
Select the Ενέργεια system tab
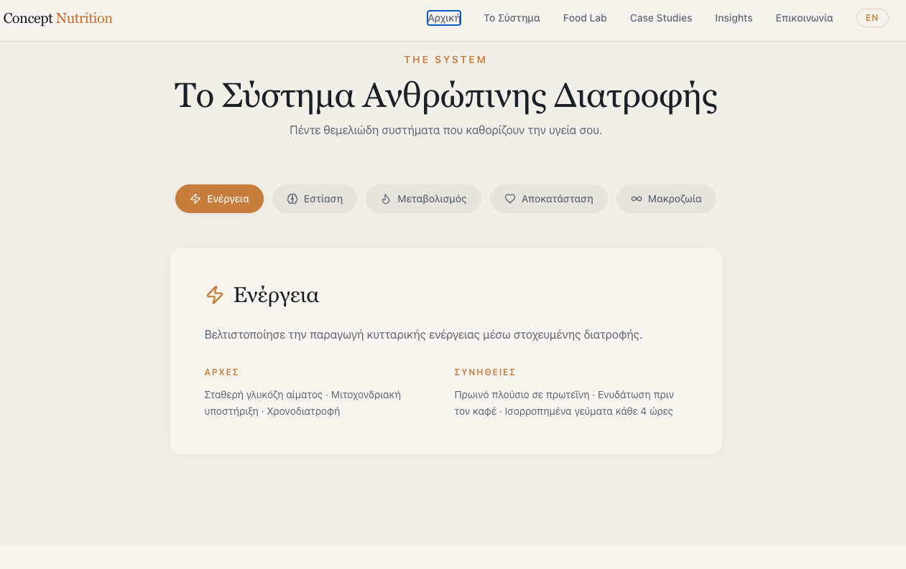click(219, 199)
